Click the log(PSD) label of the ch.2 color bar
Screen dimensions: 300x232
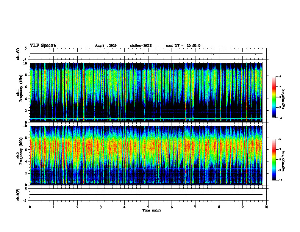click(284, 161)
